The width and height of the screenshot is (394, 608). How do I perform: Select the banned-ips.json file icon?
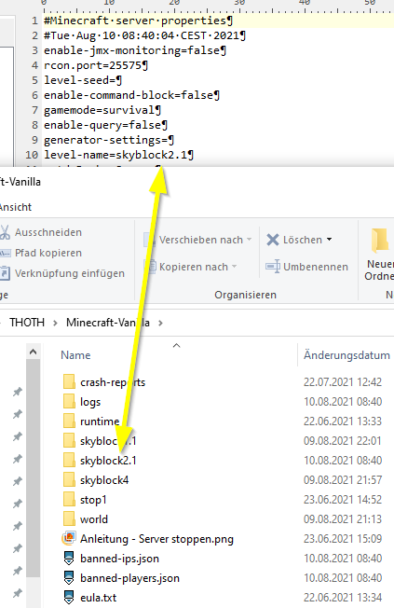click(69, 559)
